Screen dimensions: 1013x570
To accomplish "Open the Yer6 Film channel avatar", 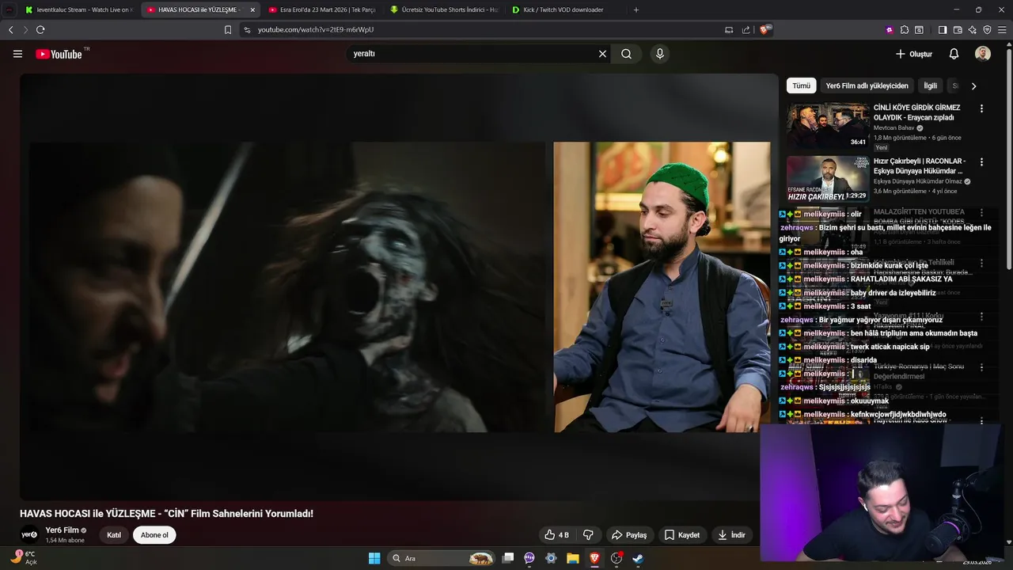I will point(30,534).
